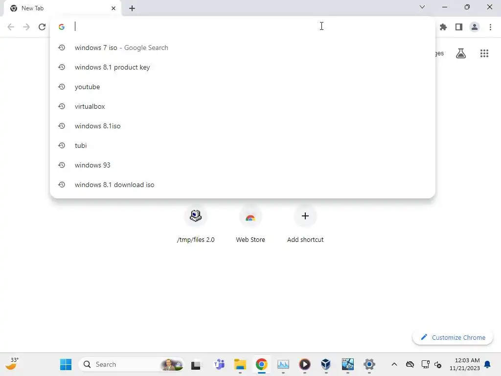Screen dimensions: 501x376
Task: Choose suggestion windows 93
Action: [x=243, y=165]
